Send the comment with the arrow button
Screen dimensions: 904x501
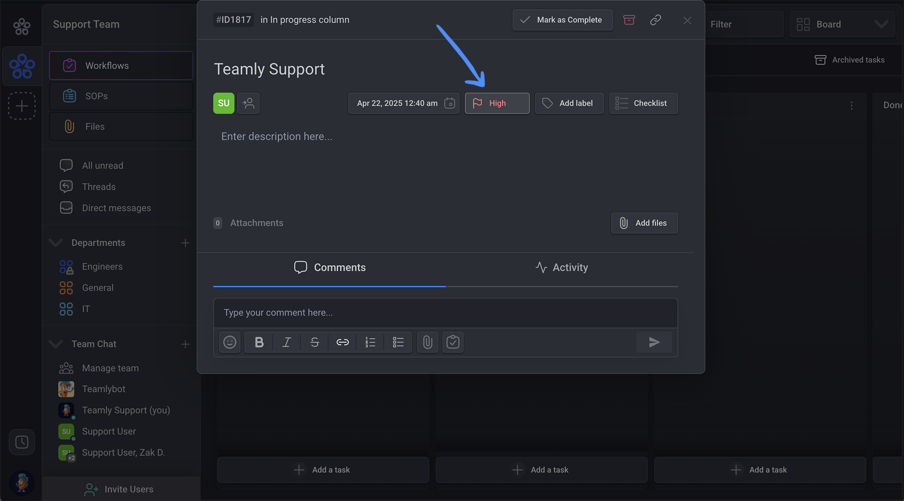point(654,342)
